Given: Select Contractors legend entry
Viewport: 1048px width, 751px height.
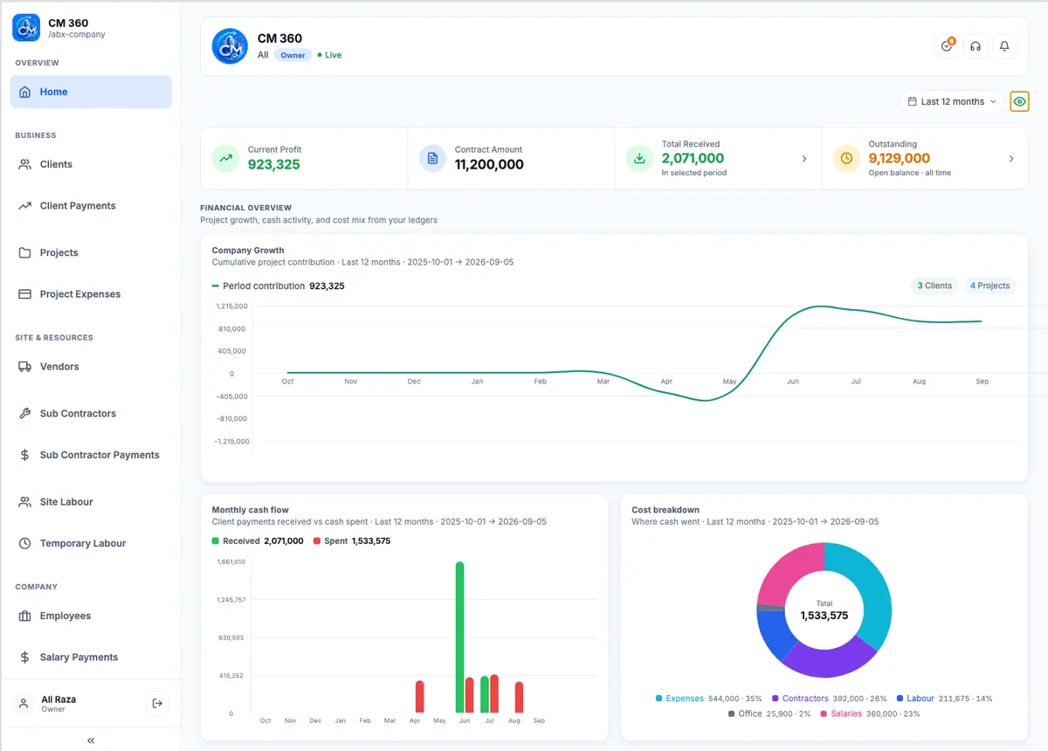Looking at the screenshot, I should click(x=829, y=699).
